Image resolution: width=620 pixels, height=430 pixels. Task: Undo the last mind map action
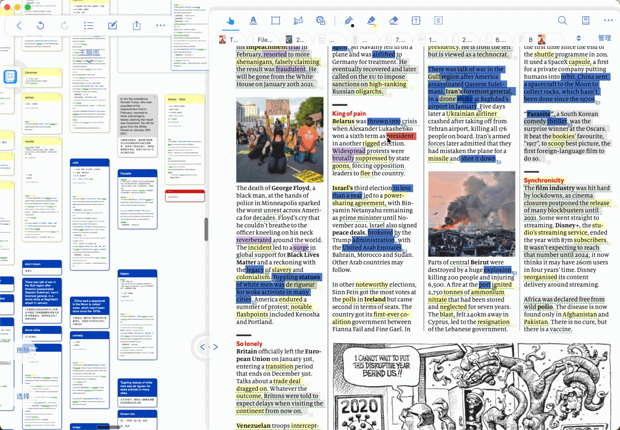point(40,25)
